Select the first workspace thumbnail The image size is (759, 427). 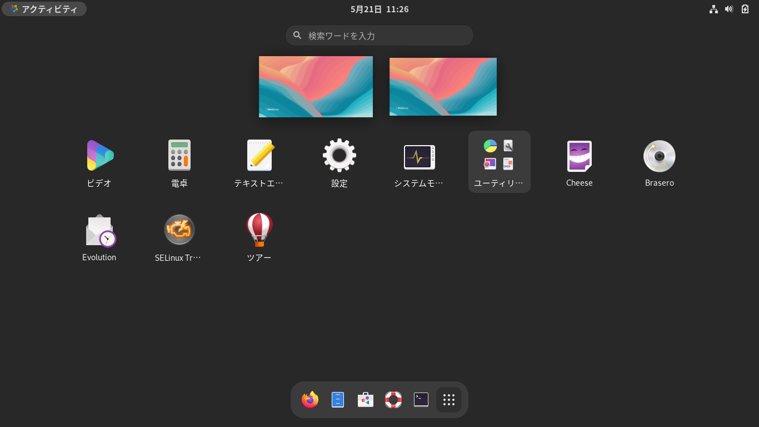(x=316, y=86)
